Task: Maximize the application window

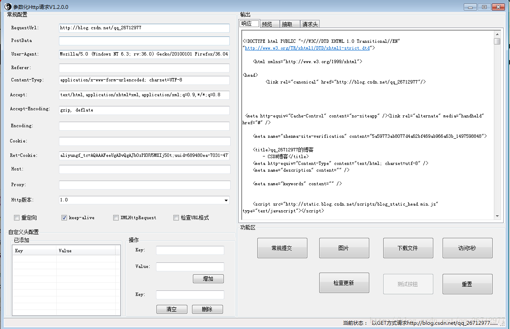Action: coord(484,7)
